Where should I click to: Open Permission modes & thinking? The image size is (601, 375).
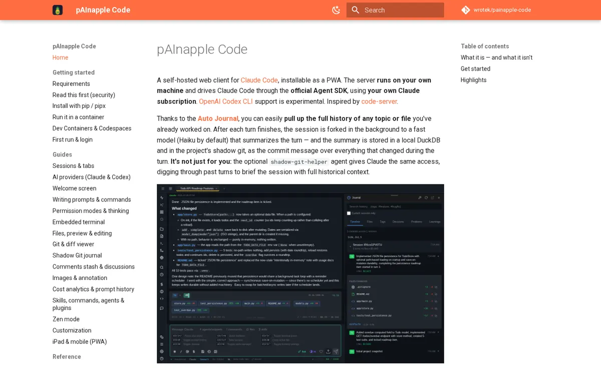[x=91, y=211]
